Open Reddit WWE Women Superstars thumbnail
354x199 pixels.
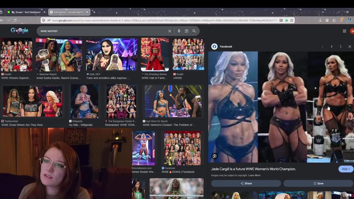[x=16, y=55]
